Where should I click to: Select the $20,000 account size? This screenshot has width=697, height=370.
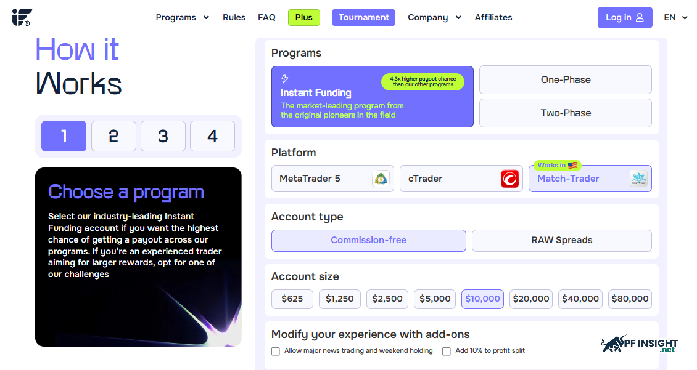point(530,299)
